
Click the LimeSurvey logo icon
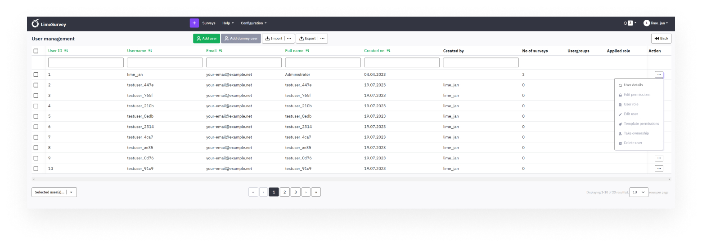coord(36,23)
